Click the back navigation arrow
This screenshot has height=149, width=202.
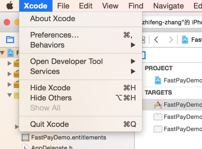pyautogui.click(x=156, y=40)
